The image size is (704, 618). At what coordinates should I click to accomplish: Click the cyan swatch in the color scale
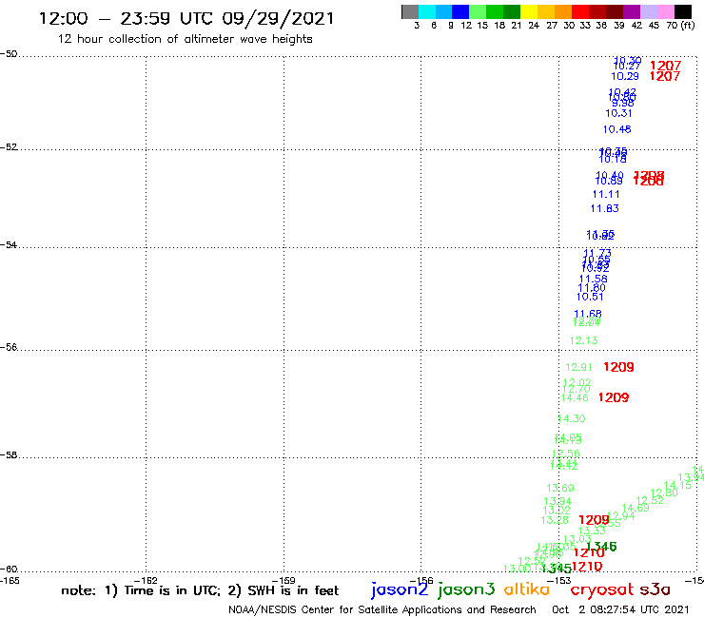pyautogui.click(x=427, y=11)
